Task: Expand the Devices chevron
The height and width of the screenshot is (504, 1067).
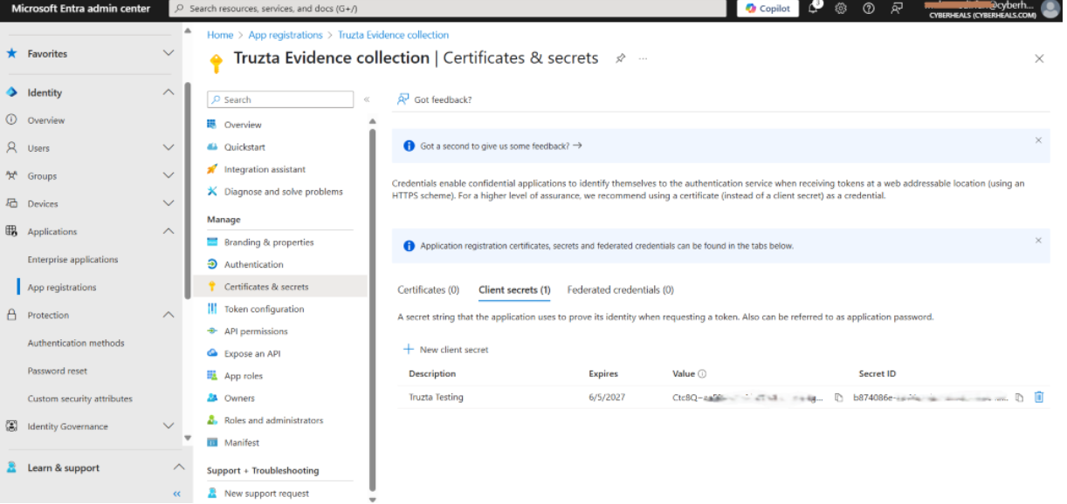Action: tap(169, 204)
